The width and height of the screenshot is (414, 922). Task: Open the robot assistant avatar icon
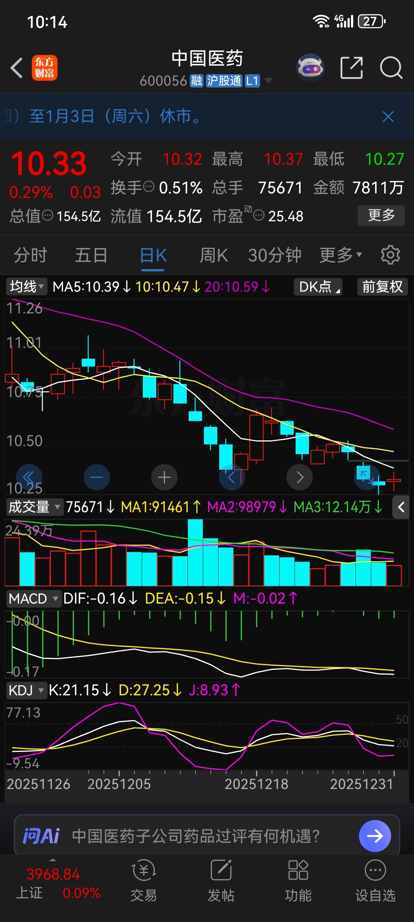(310, 68)
